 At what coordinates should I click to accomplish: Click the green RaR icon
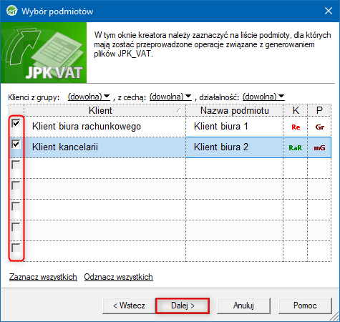[x=296, y=148]
